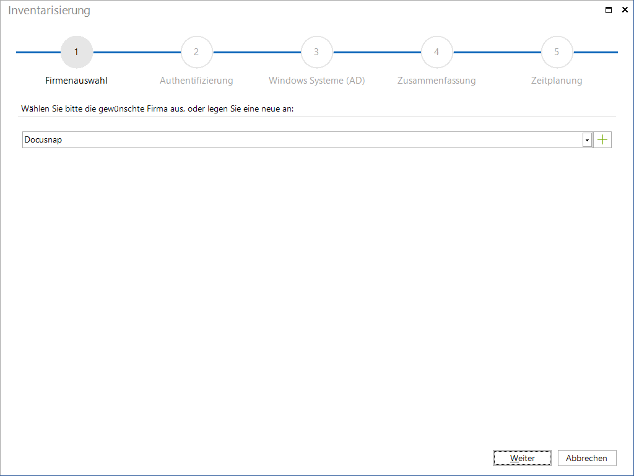
Task: Click the 'Wählen Sie bitte die gewünschte Firma' instruction text
Action: point(157,109)
